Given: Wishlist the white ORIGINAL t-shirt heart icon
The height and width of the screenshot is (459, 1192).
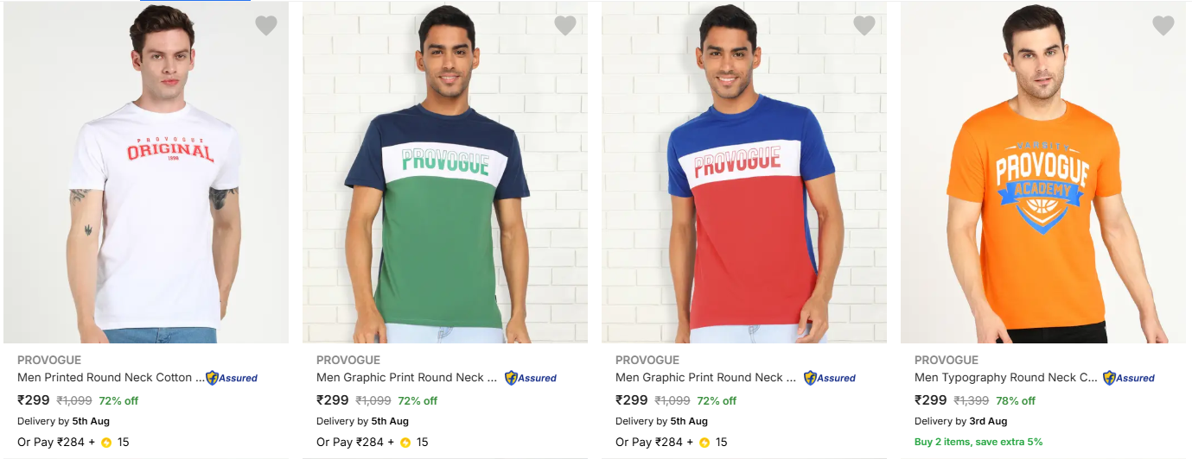Looking at the screenshot, I should [266, 26].
